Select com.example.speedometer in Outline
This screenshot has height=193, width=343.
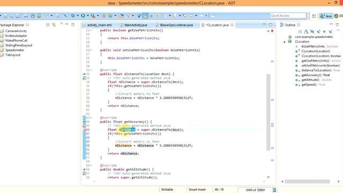point(314,37)
